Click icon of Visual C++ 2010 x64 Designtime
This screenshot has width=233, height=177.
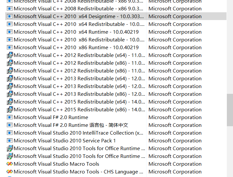(x=10, y=16)
